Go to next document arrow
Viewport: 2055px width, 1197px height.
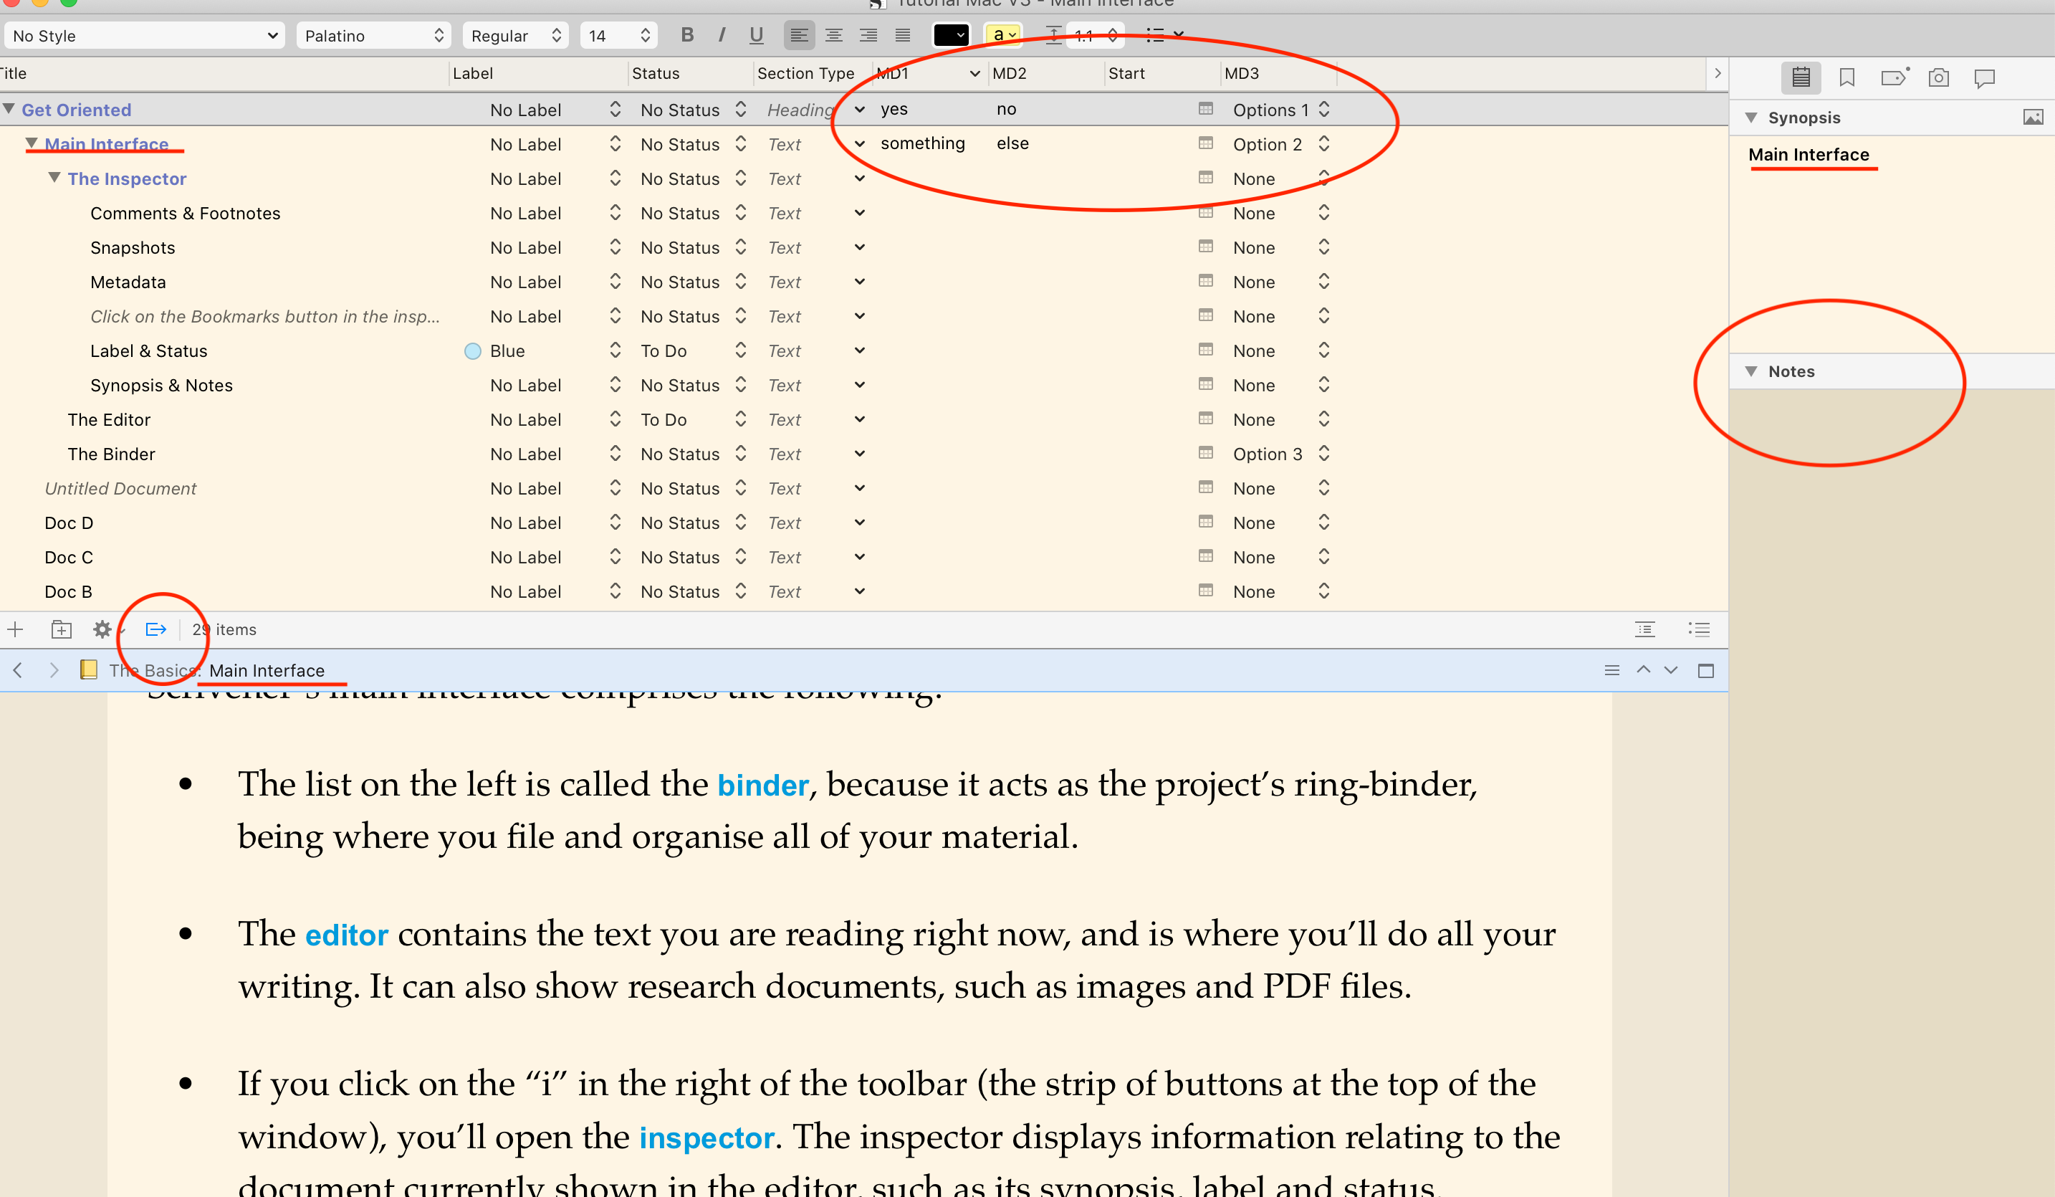(x=1671, y=670)
